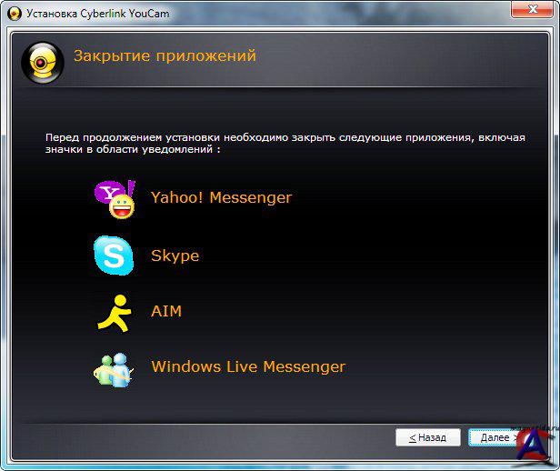Select the AIM text label
Image resolution: width=560 pixels, height=471 pixels.
tap(166, 311)
